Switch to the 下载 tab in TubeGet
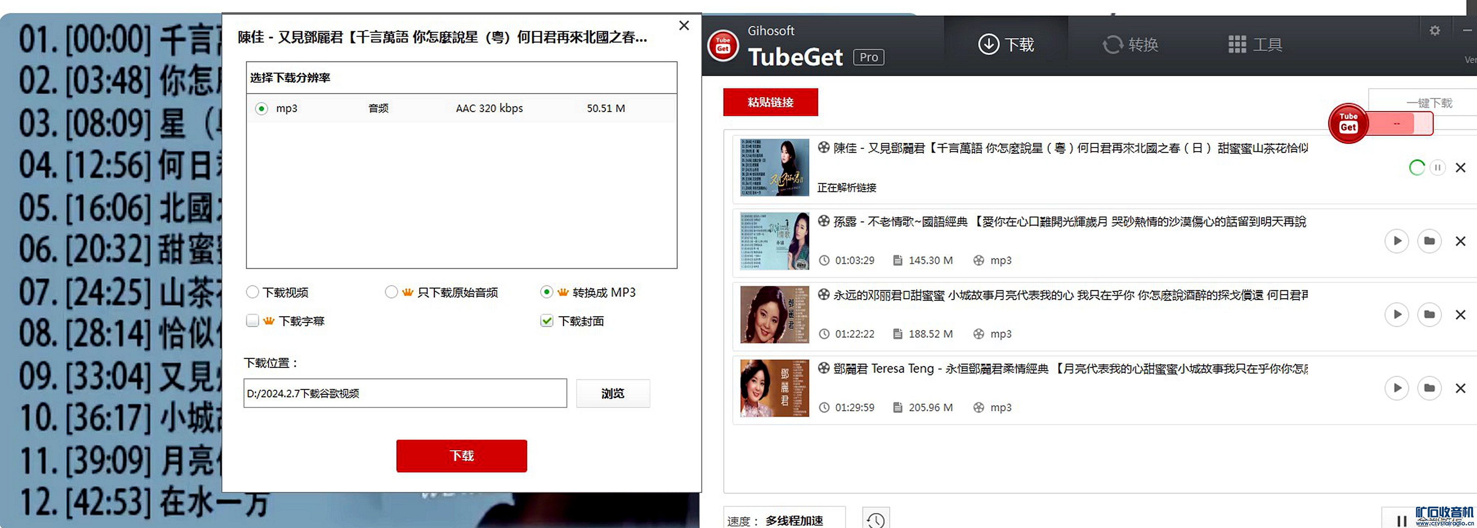Viewport: 1477px width, 528px height. pos(1006,45)
